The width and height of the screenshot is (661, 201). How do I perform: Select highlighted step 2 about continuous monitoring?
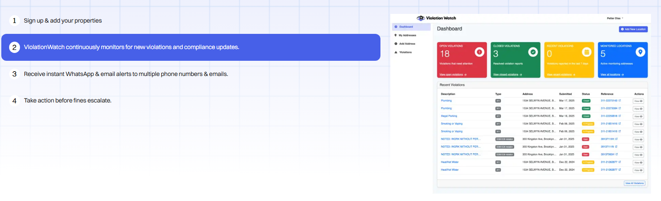tap(191, 47)
